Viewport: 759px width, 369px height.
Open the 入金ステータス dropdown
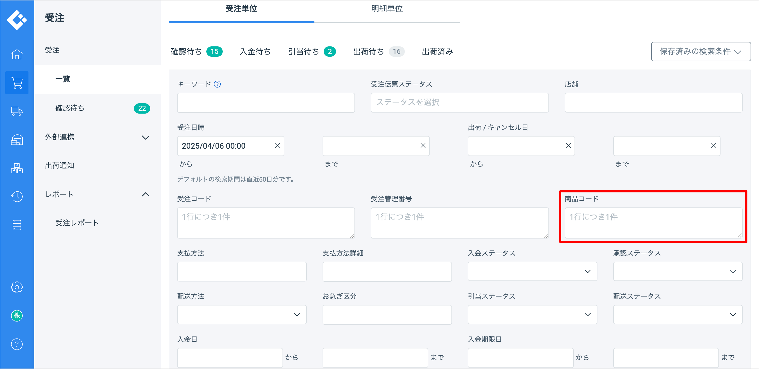[532, 271]
